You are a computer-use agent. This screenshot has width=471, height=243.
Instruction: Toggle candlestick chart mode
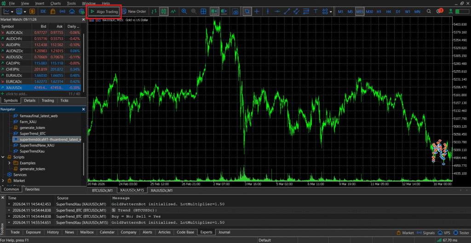coord(163,11)
